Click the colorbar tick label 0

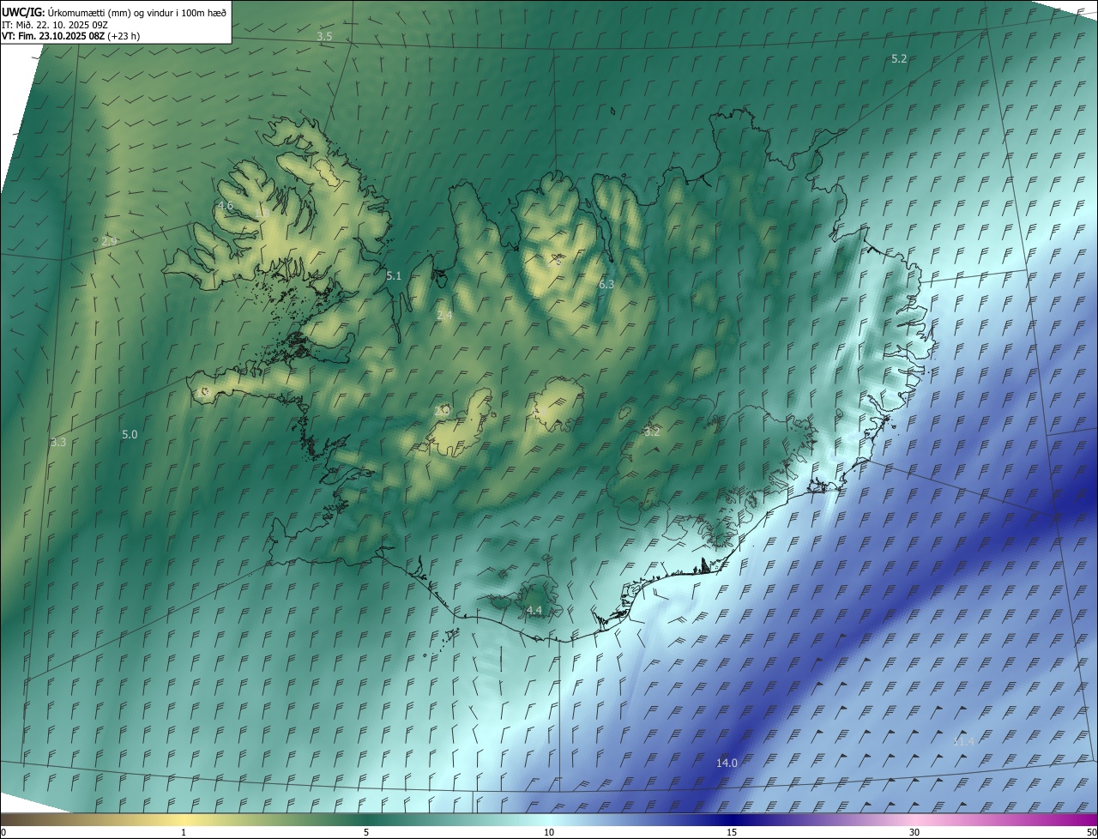[x=3, y=833]
